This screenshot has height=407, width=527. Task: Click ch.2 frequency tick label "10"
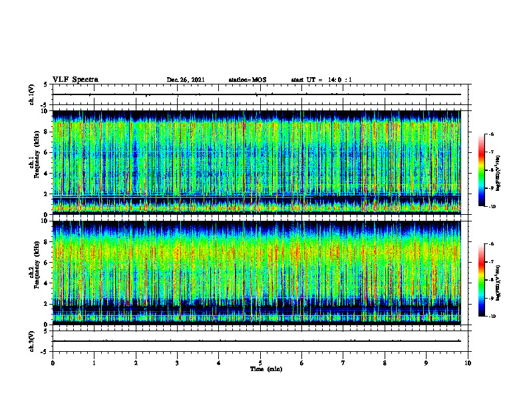[x=44, y=221]
